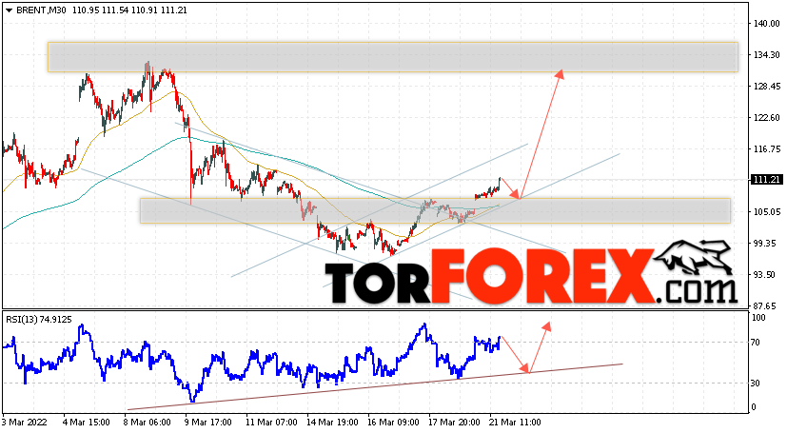The height and width of the screenshot is (433, 787).
Task: Select the brown RSI trendline
Action: (x=375, y=386)
